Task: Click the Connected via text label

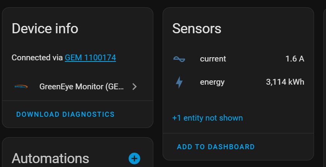Action: coord(37,58)
